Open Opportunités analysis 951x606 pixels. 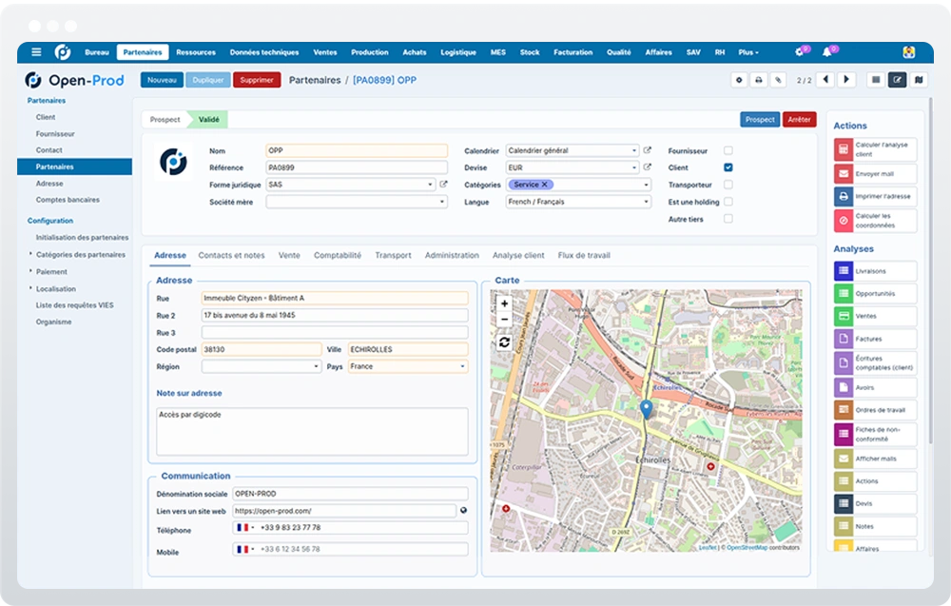click(875, 294)
